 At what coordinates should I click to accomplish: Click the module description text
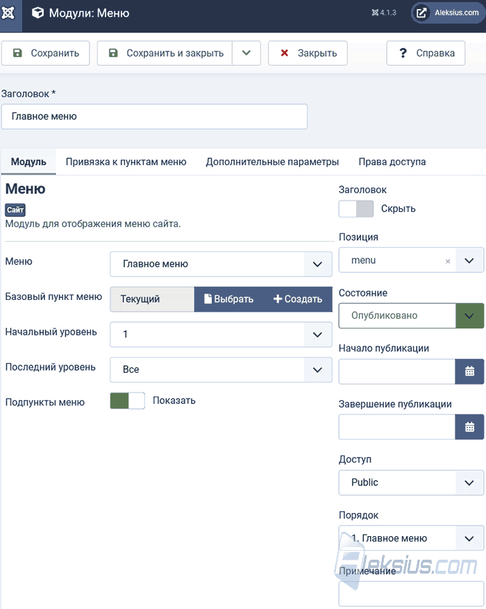(93, 224)
